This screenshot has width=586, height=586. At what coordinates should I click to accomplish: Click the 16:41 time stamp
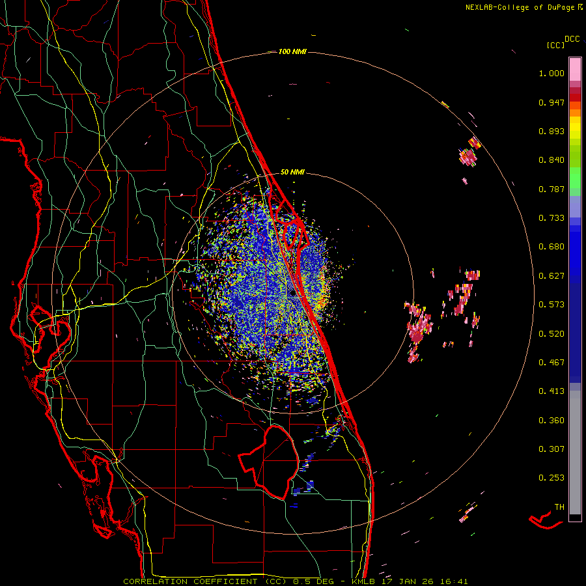point(454,581)
